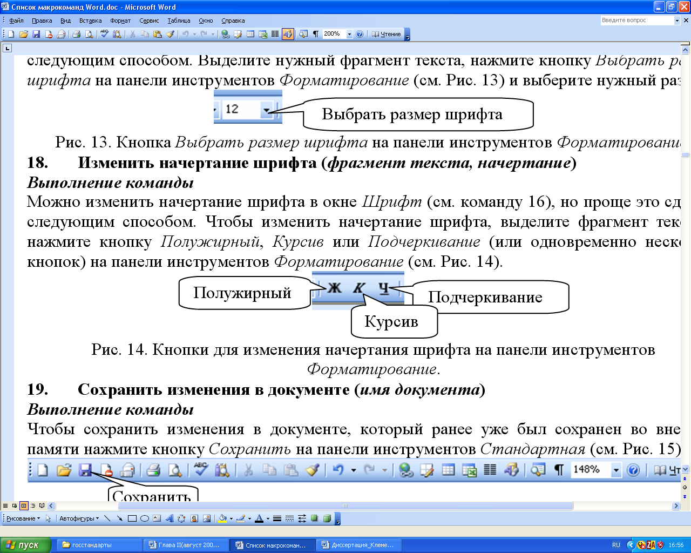Open the Рисование drawing menu
The height and width of the screenshot is (553, 691).
pos(23,518)
